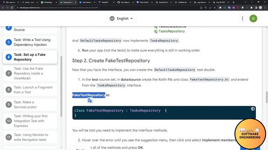Click the DefaultTasksRepository inline code in step 2 intro

175,70
